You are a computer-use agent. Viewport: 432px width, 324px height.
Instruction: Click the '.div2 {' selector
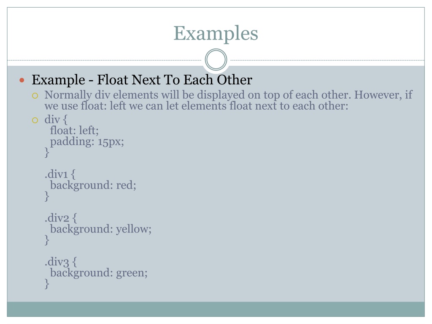pyautogui.click(x=61, y=218)
